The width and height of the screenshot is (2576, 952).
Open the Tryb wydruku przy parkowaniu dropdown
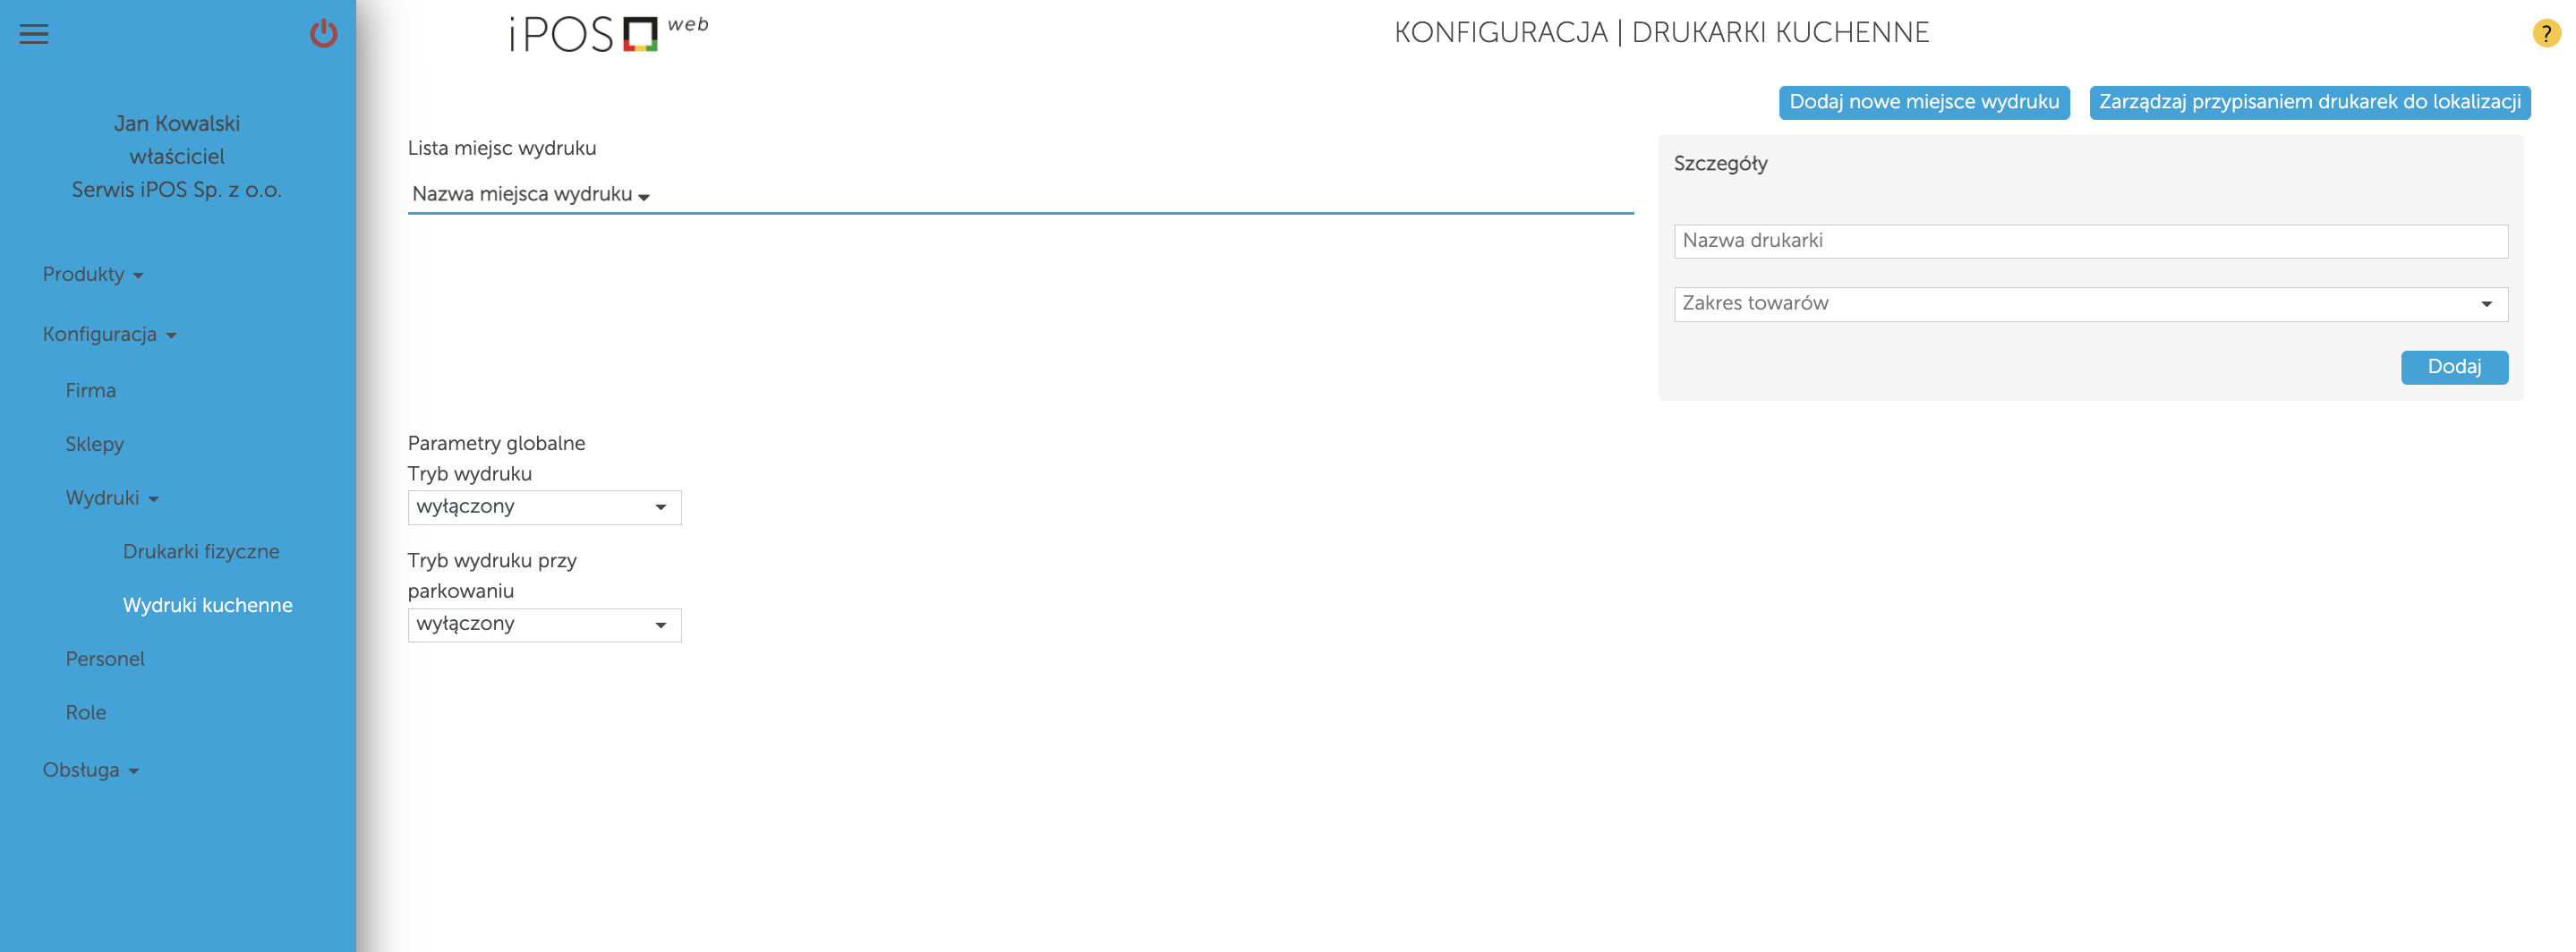543,624
